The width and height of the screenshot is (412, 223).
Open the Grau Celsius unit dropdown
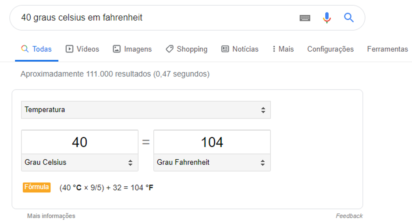[79, 163]
